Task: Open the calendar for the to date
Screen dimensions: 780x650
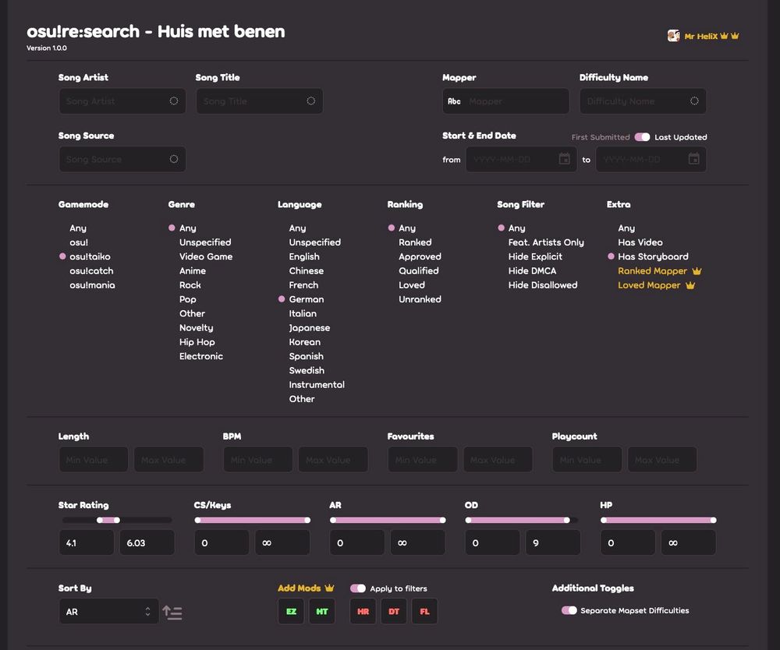Action: pos(694,159)
